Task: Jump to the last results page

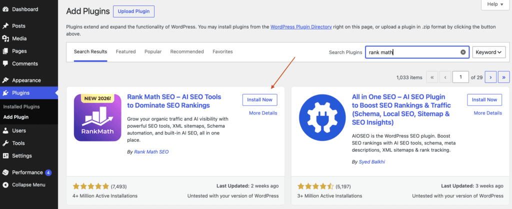Action: point(504,77)
